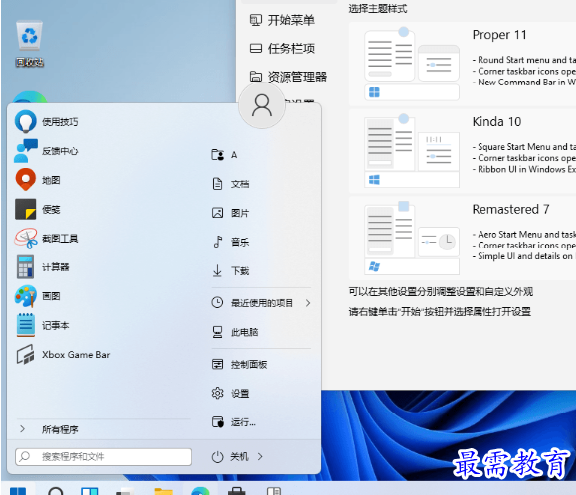Click the power icon beside 关机
Image resolution: width=576 pixels, height=495 pixels.
tap(218, 457)
